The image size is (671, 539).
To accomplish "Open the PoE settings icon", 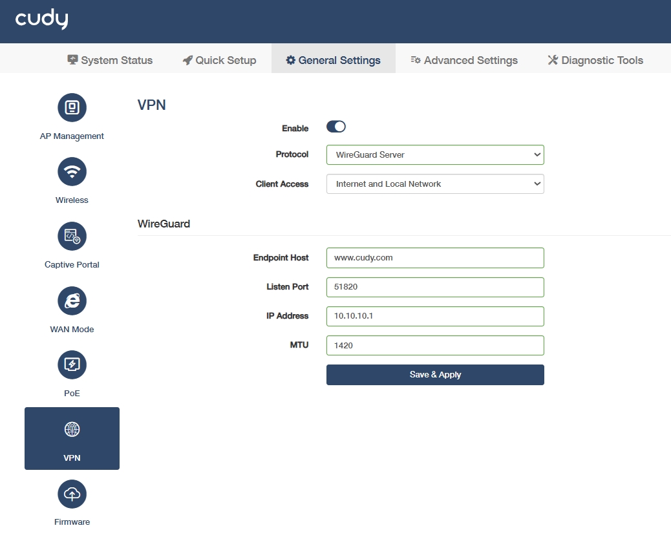I will (x=72, y=365).
